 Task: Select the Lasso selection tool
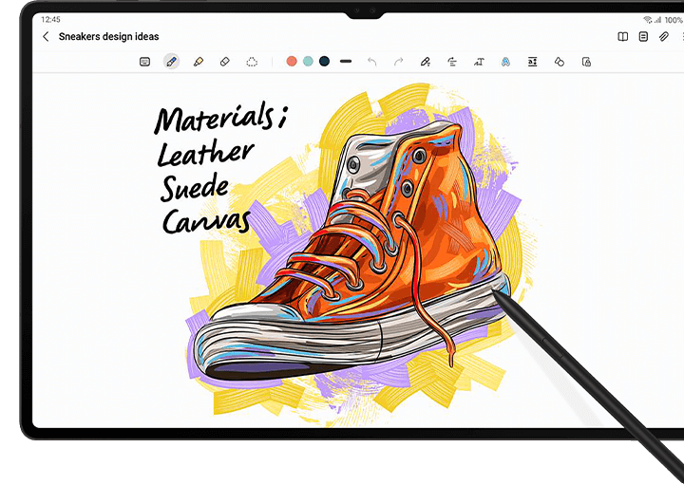(252, 62)
